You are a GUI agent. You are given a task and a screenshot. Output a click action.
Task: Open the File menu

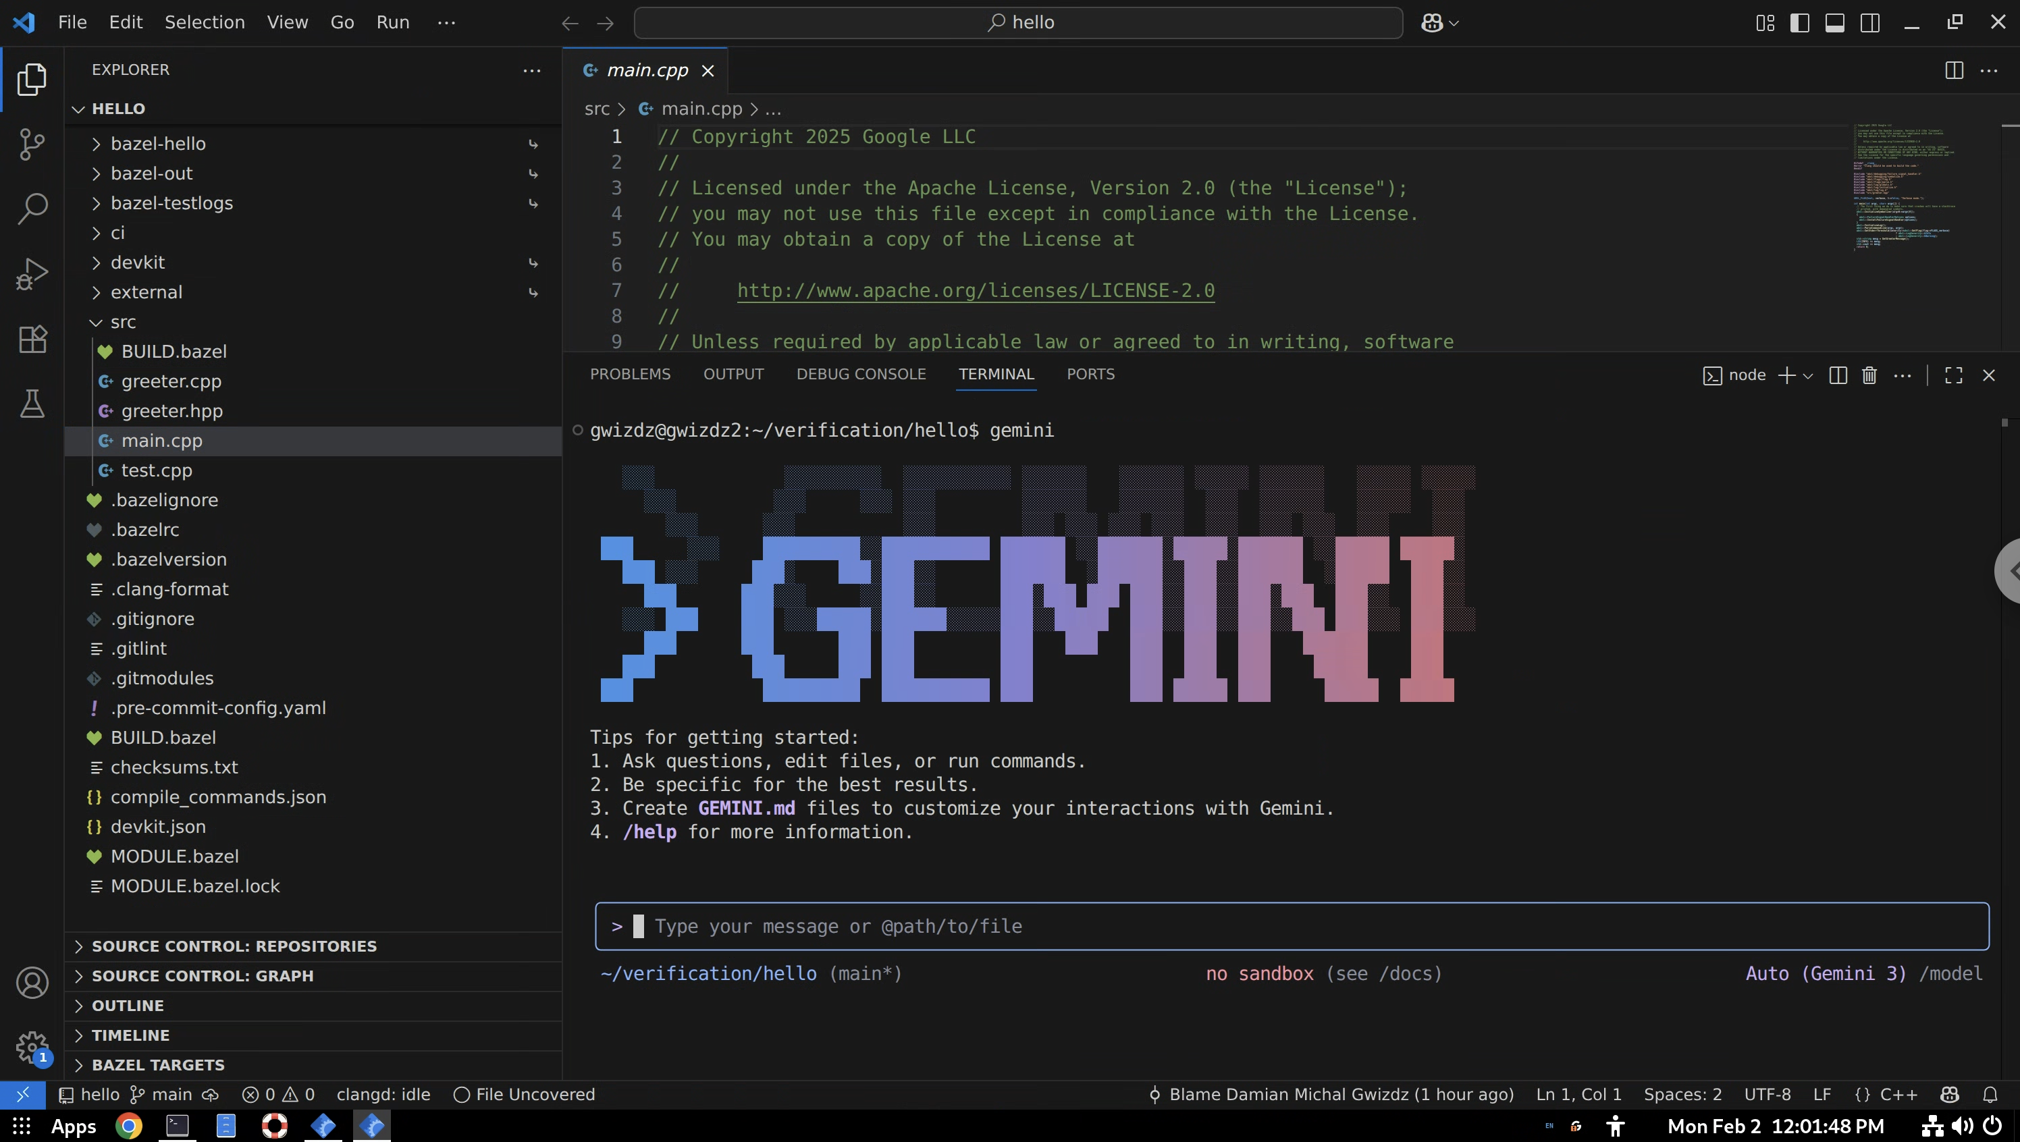(x=72, y=23)
